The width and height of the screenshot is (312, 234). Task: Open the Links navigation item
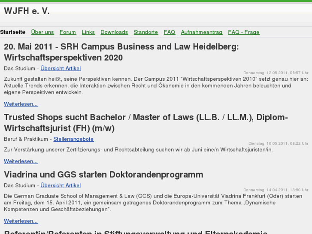pyautogui.click(x=88, y=32)
